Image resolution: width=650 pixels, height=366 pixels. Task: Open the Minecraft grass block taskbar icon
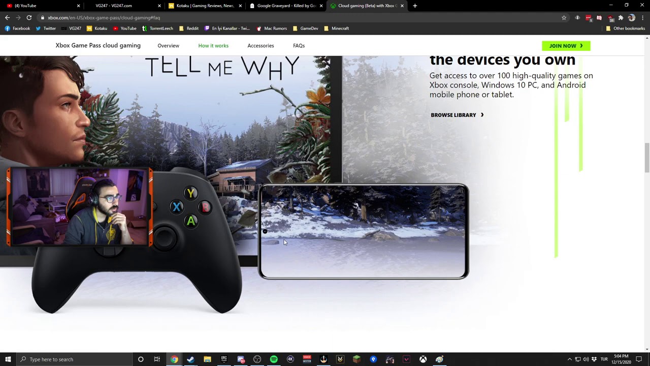pos(356,359)
